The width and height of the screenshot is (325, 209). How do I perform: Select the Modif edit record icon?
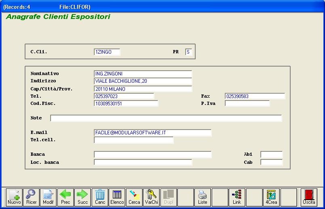point(48,197)
